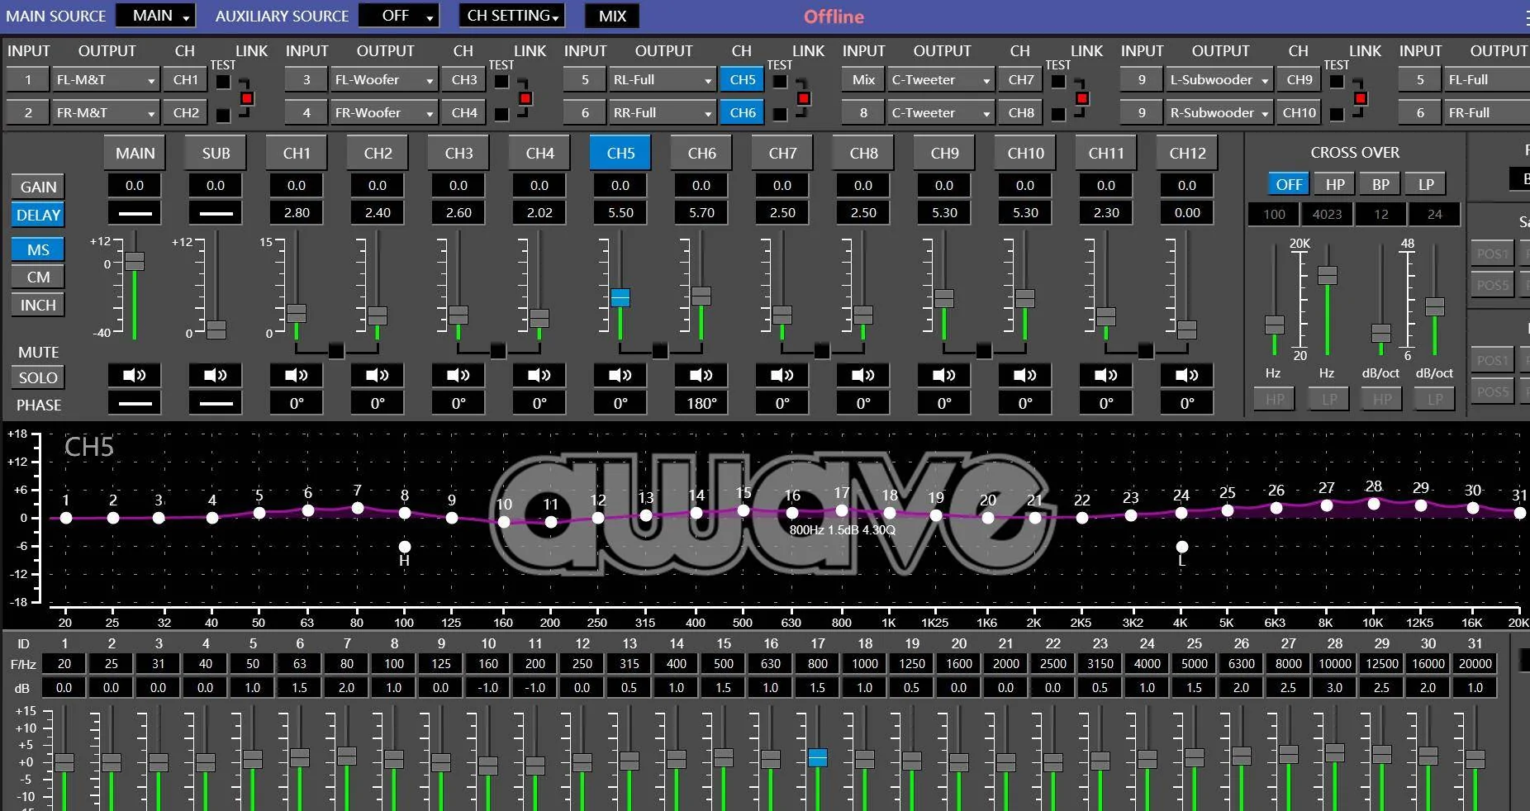Click link square joining CH11 and CH12 faders

pyautogui.click(x=1146, y=351)
